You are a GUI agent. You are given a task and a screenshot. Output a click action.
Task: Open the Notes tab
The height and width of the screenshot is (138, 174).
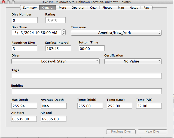coord(134,8)
